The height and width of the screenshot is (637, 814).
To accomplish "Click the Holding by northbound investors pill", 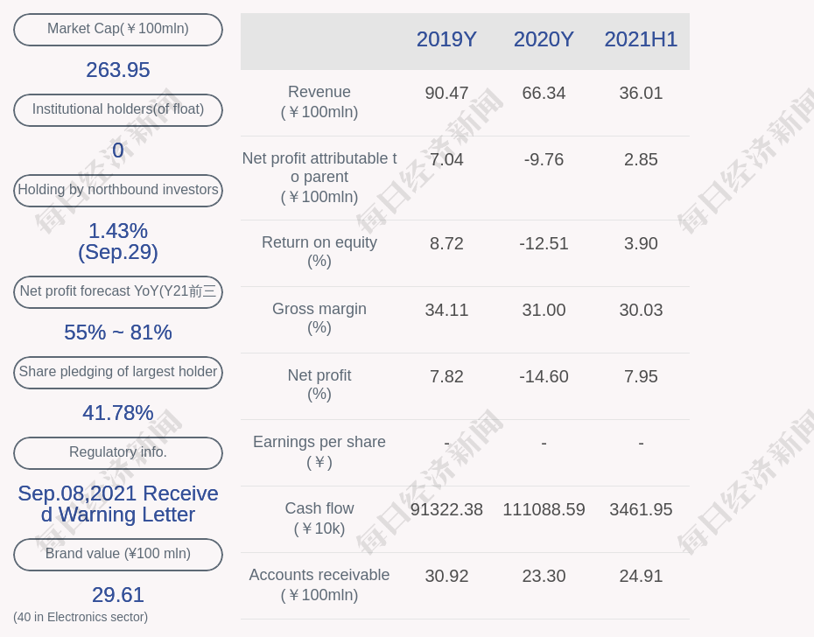I will tap(117, 190).
